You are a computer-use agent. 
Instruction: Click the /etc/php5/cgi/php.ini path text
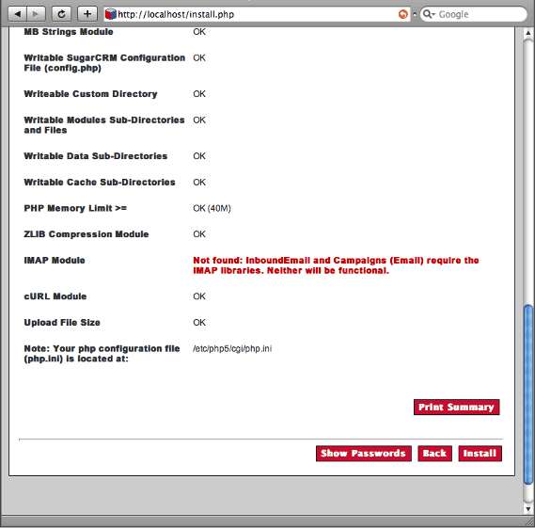click(x=232, y=348)
